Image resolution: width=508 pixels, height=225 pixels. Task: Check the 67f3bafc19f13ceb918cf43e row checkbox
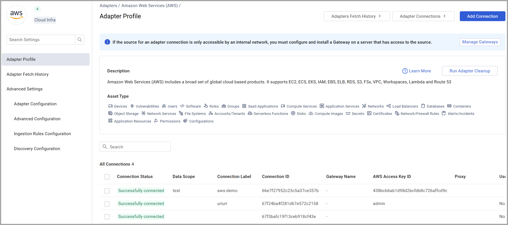point(107,217)
